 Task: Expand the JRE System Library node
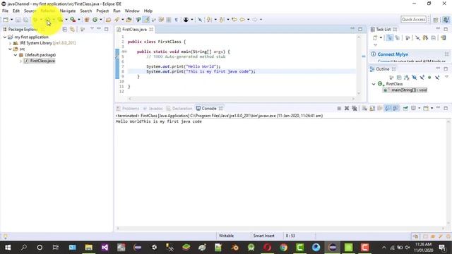click(10, 43)
